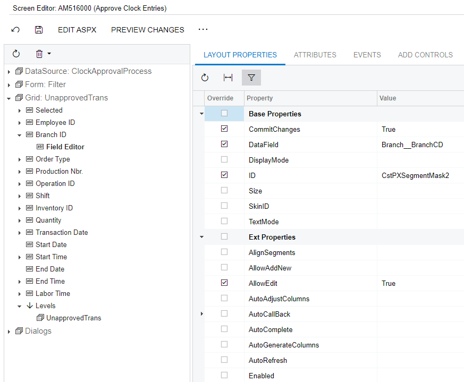Click the field icon beside Employee ID
This screenshot has height=382, width=464.
point(29,122)
